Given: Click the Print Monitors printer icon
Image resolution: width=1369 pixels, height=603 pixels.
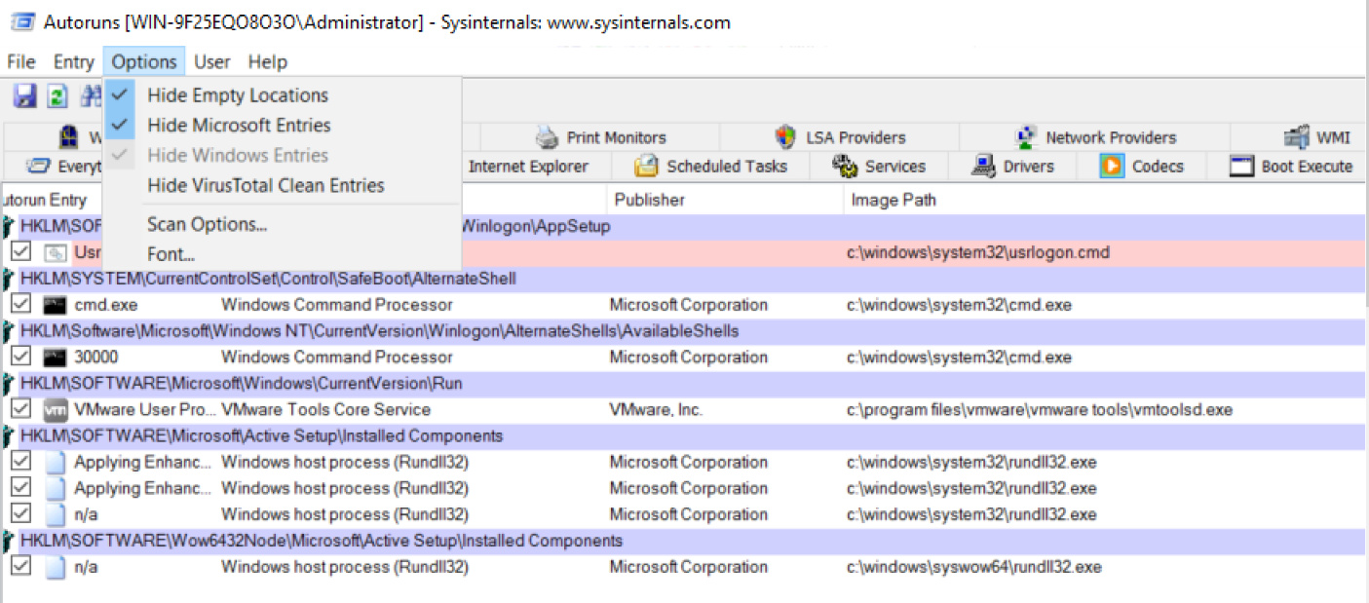Looking at the screenshot, I should pos(548,137).
